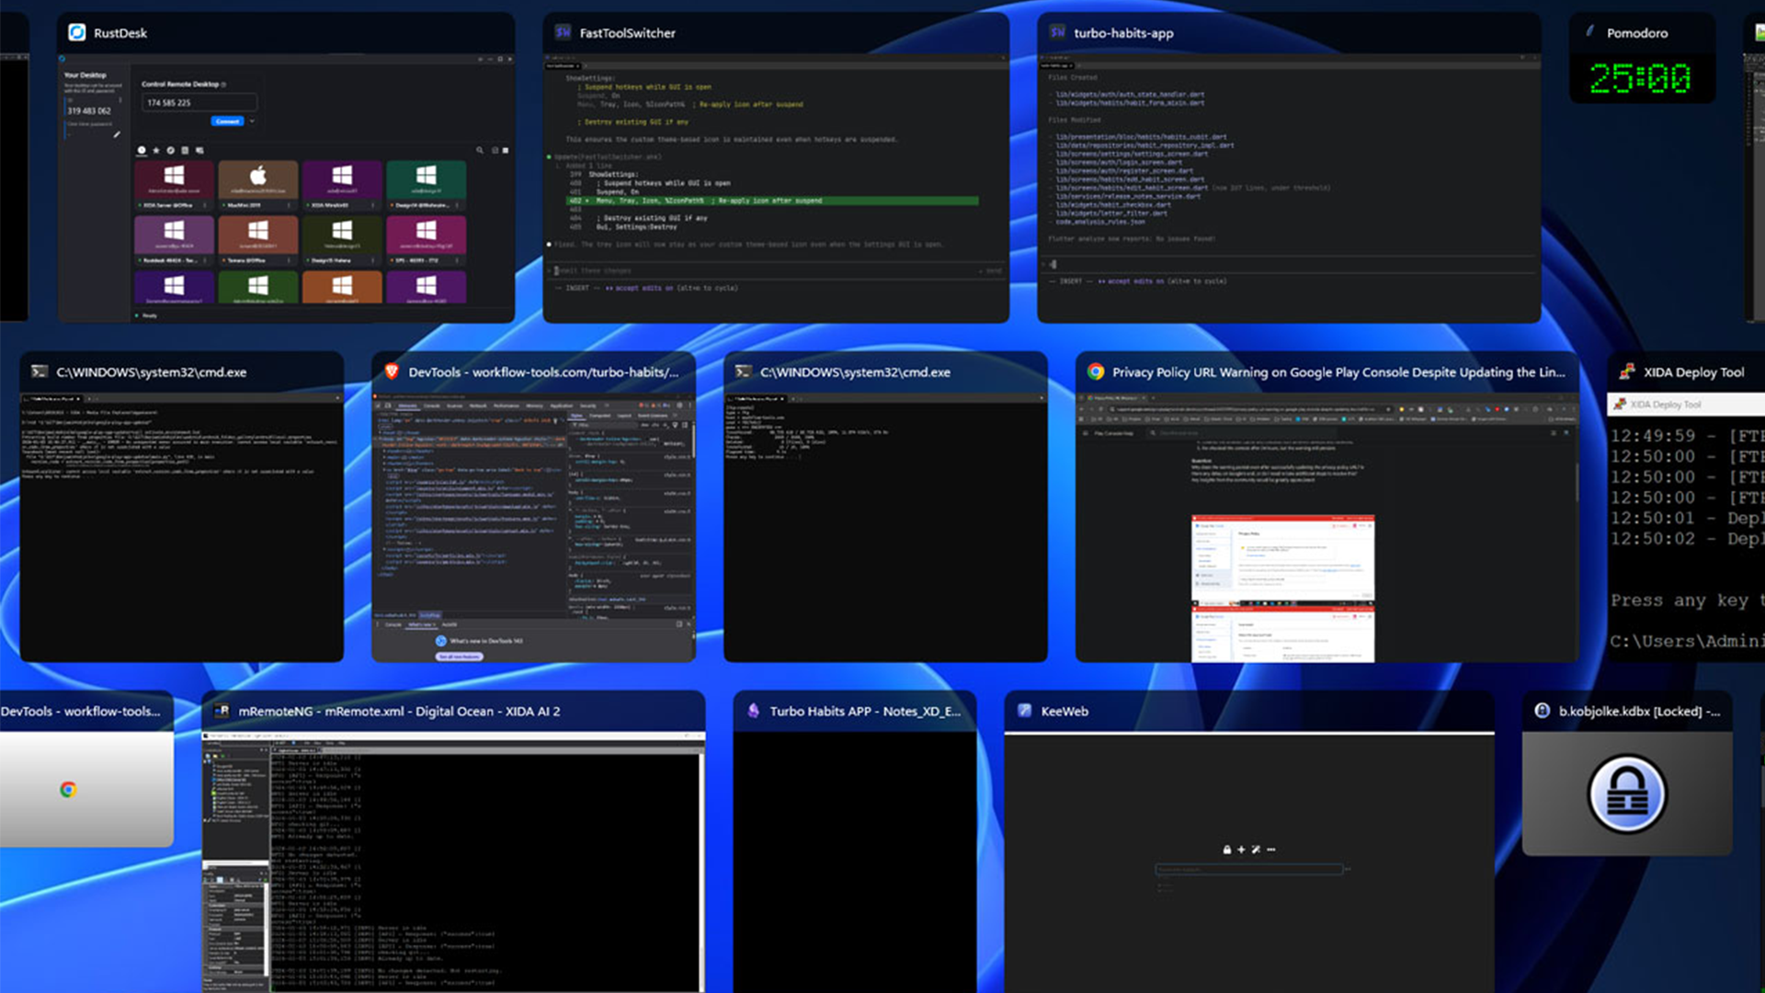
Task: Switch to the Privacy Policy URL Warning Chrome preview
Action: (1327, 527)
